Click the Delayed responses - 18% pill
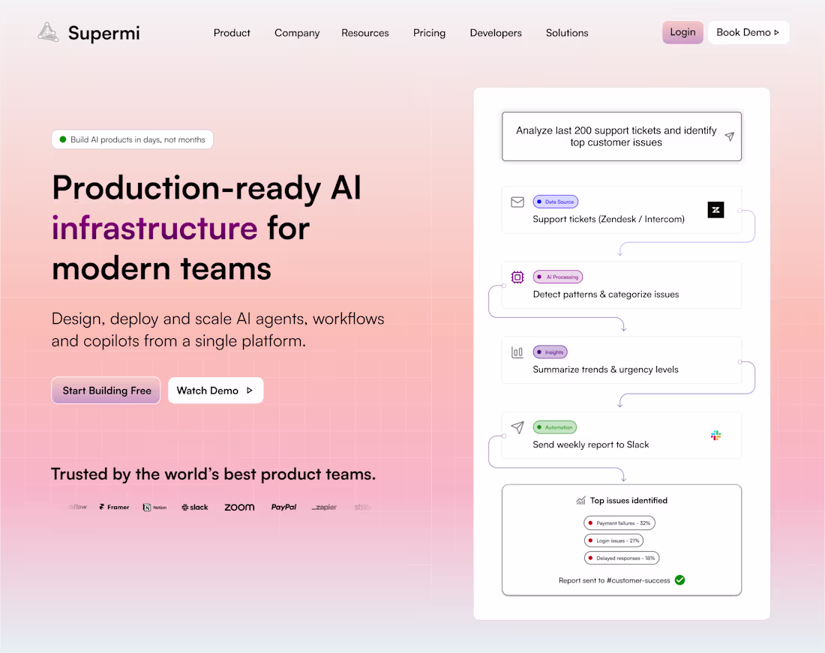This screenshot has width=825, height=653. point(622,558)
